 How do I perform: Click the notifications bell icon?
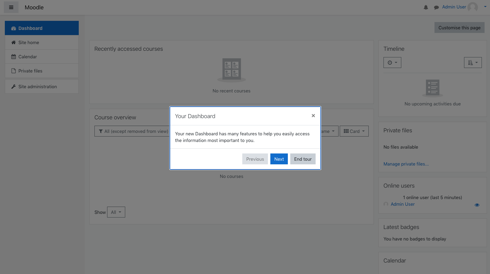(426, 7)
